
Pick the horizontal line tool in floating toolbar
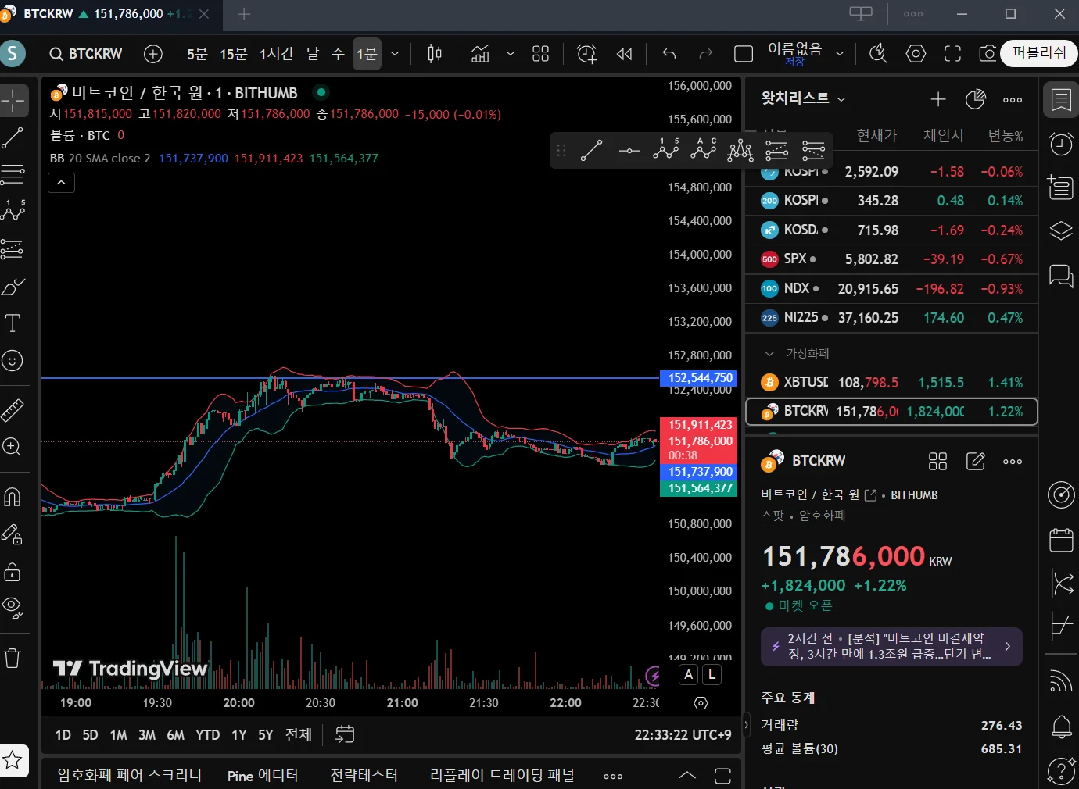629,150
